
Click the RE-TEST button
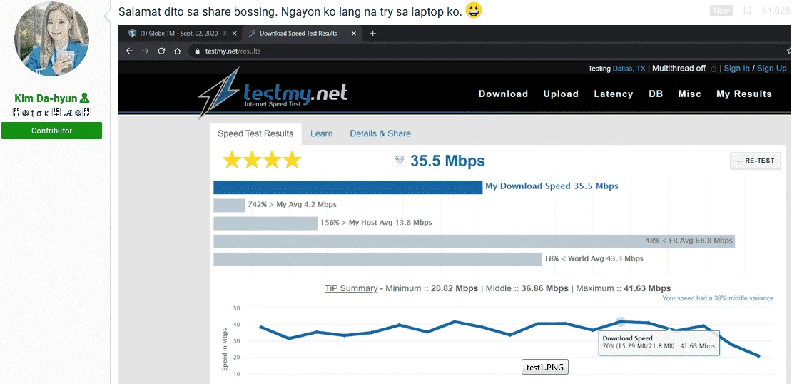[755, 161]
